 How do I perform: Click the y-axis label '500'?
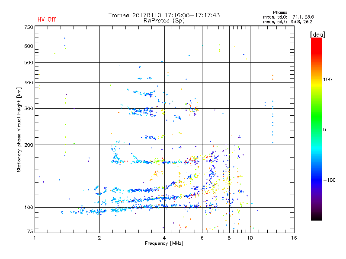pos(29,63)
